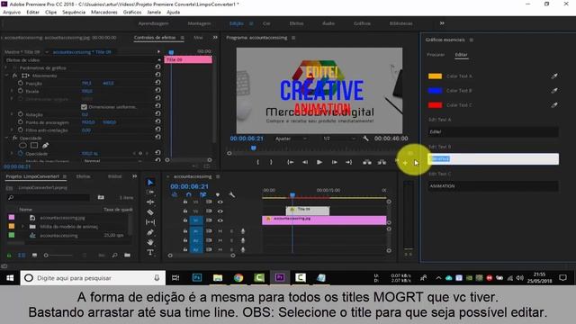Select the Selection arrow tool
576x324 pixels.
150,182
